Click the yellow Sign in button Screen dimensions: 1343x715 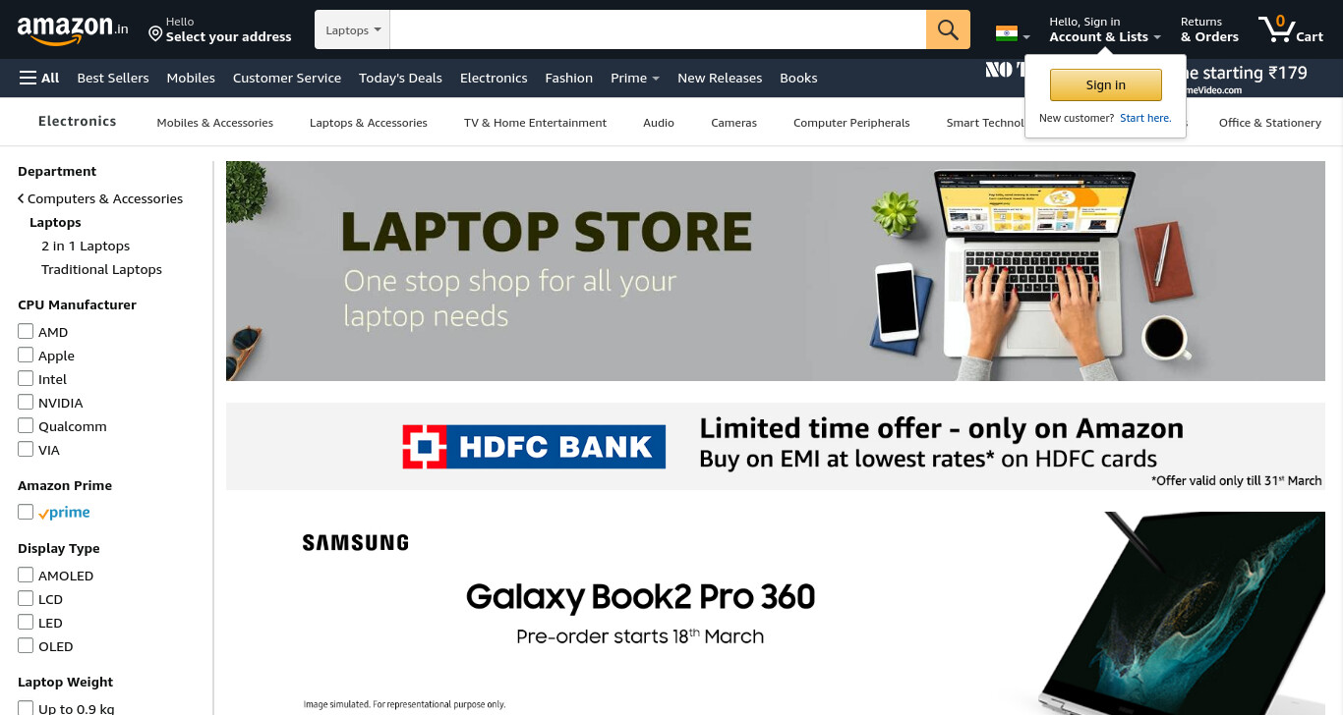tap(1106, 85)
